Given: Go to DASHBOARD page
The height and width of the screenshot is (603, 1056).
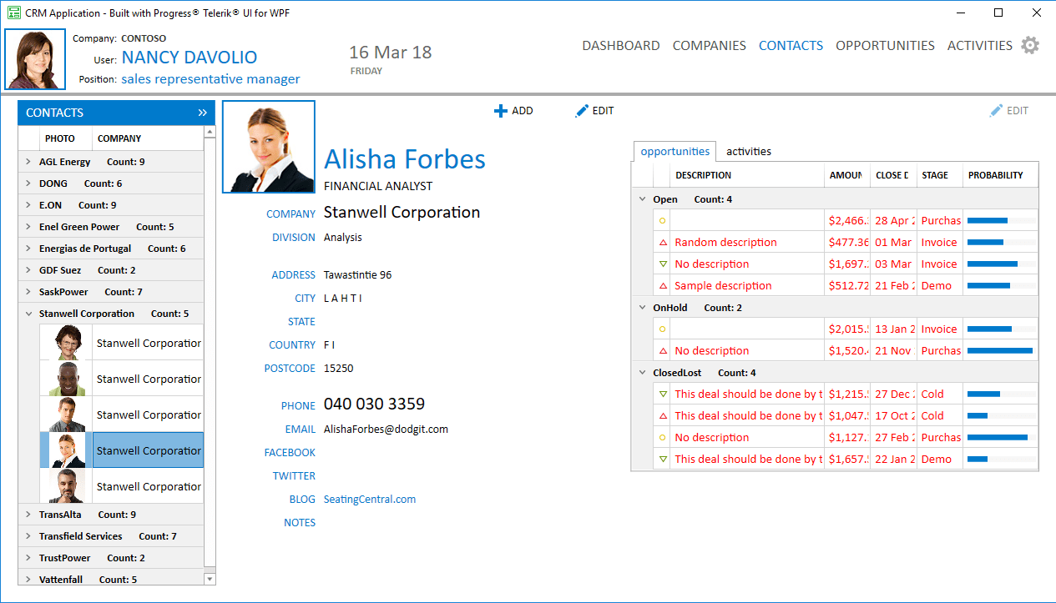Looking at the screenshot, I should pyautogui.click(x=621, y=46).
